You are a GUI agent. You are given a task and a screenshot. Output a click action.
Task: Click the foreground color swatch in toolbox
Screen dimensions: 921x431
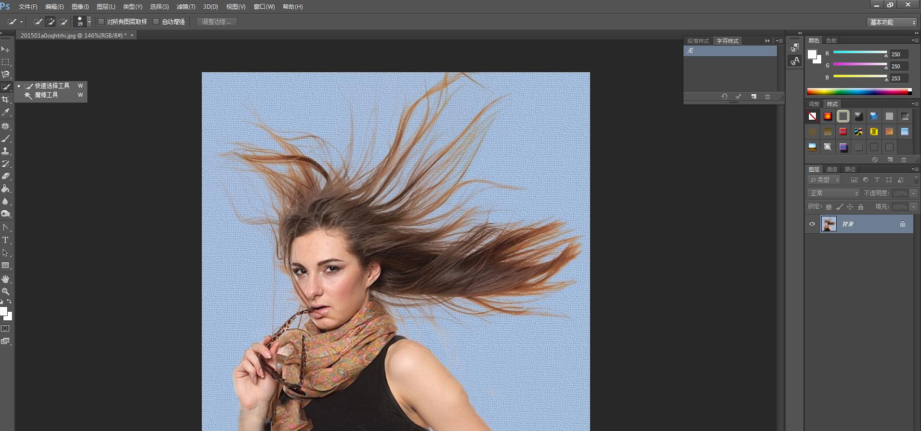pos(3,311)
